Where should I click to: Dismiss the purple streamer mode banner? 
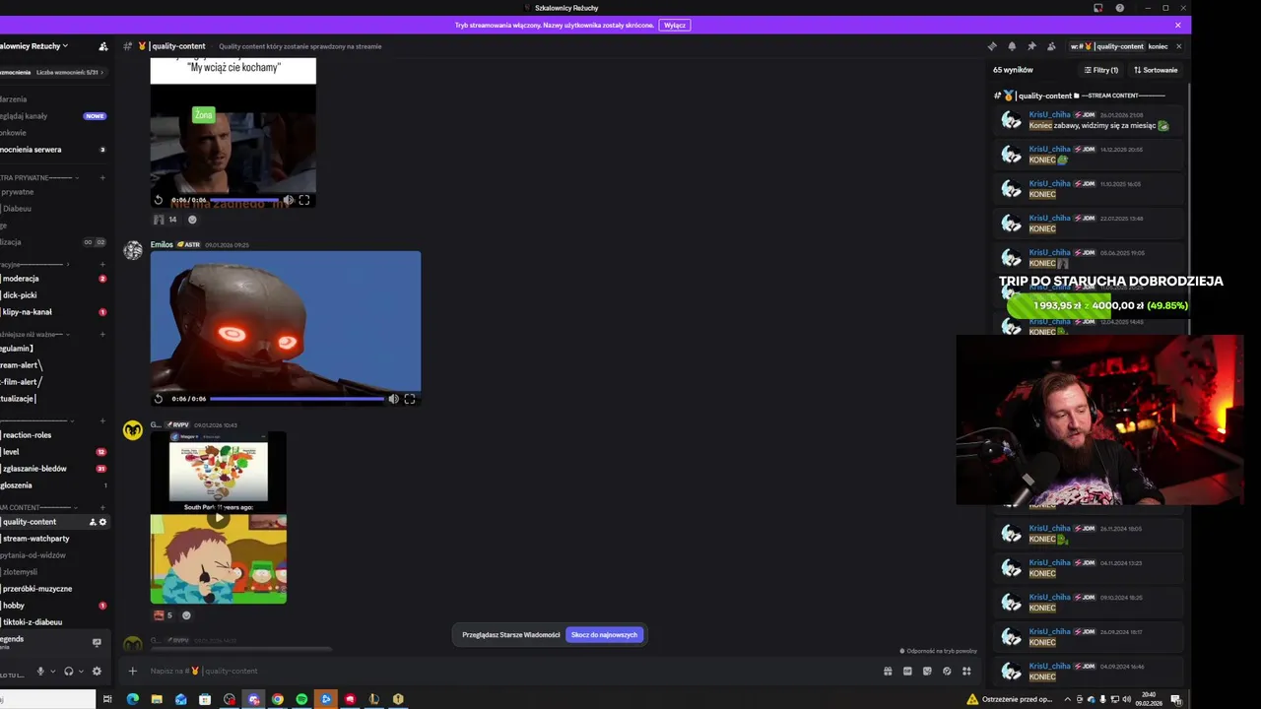(x=1178, y=25)
